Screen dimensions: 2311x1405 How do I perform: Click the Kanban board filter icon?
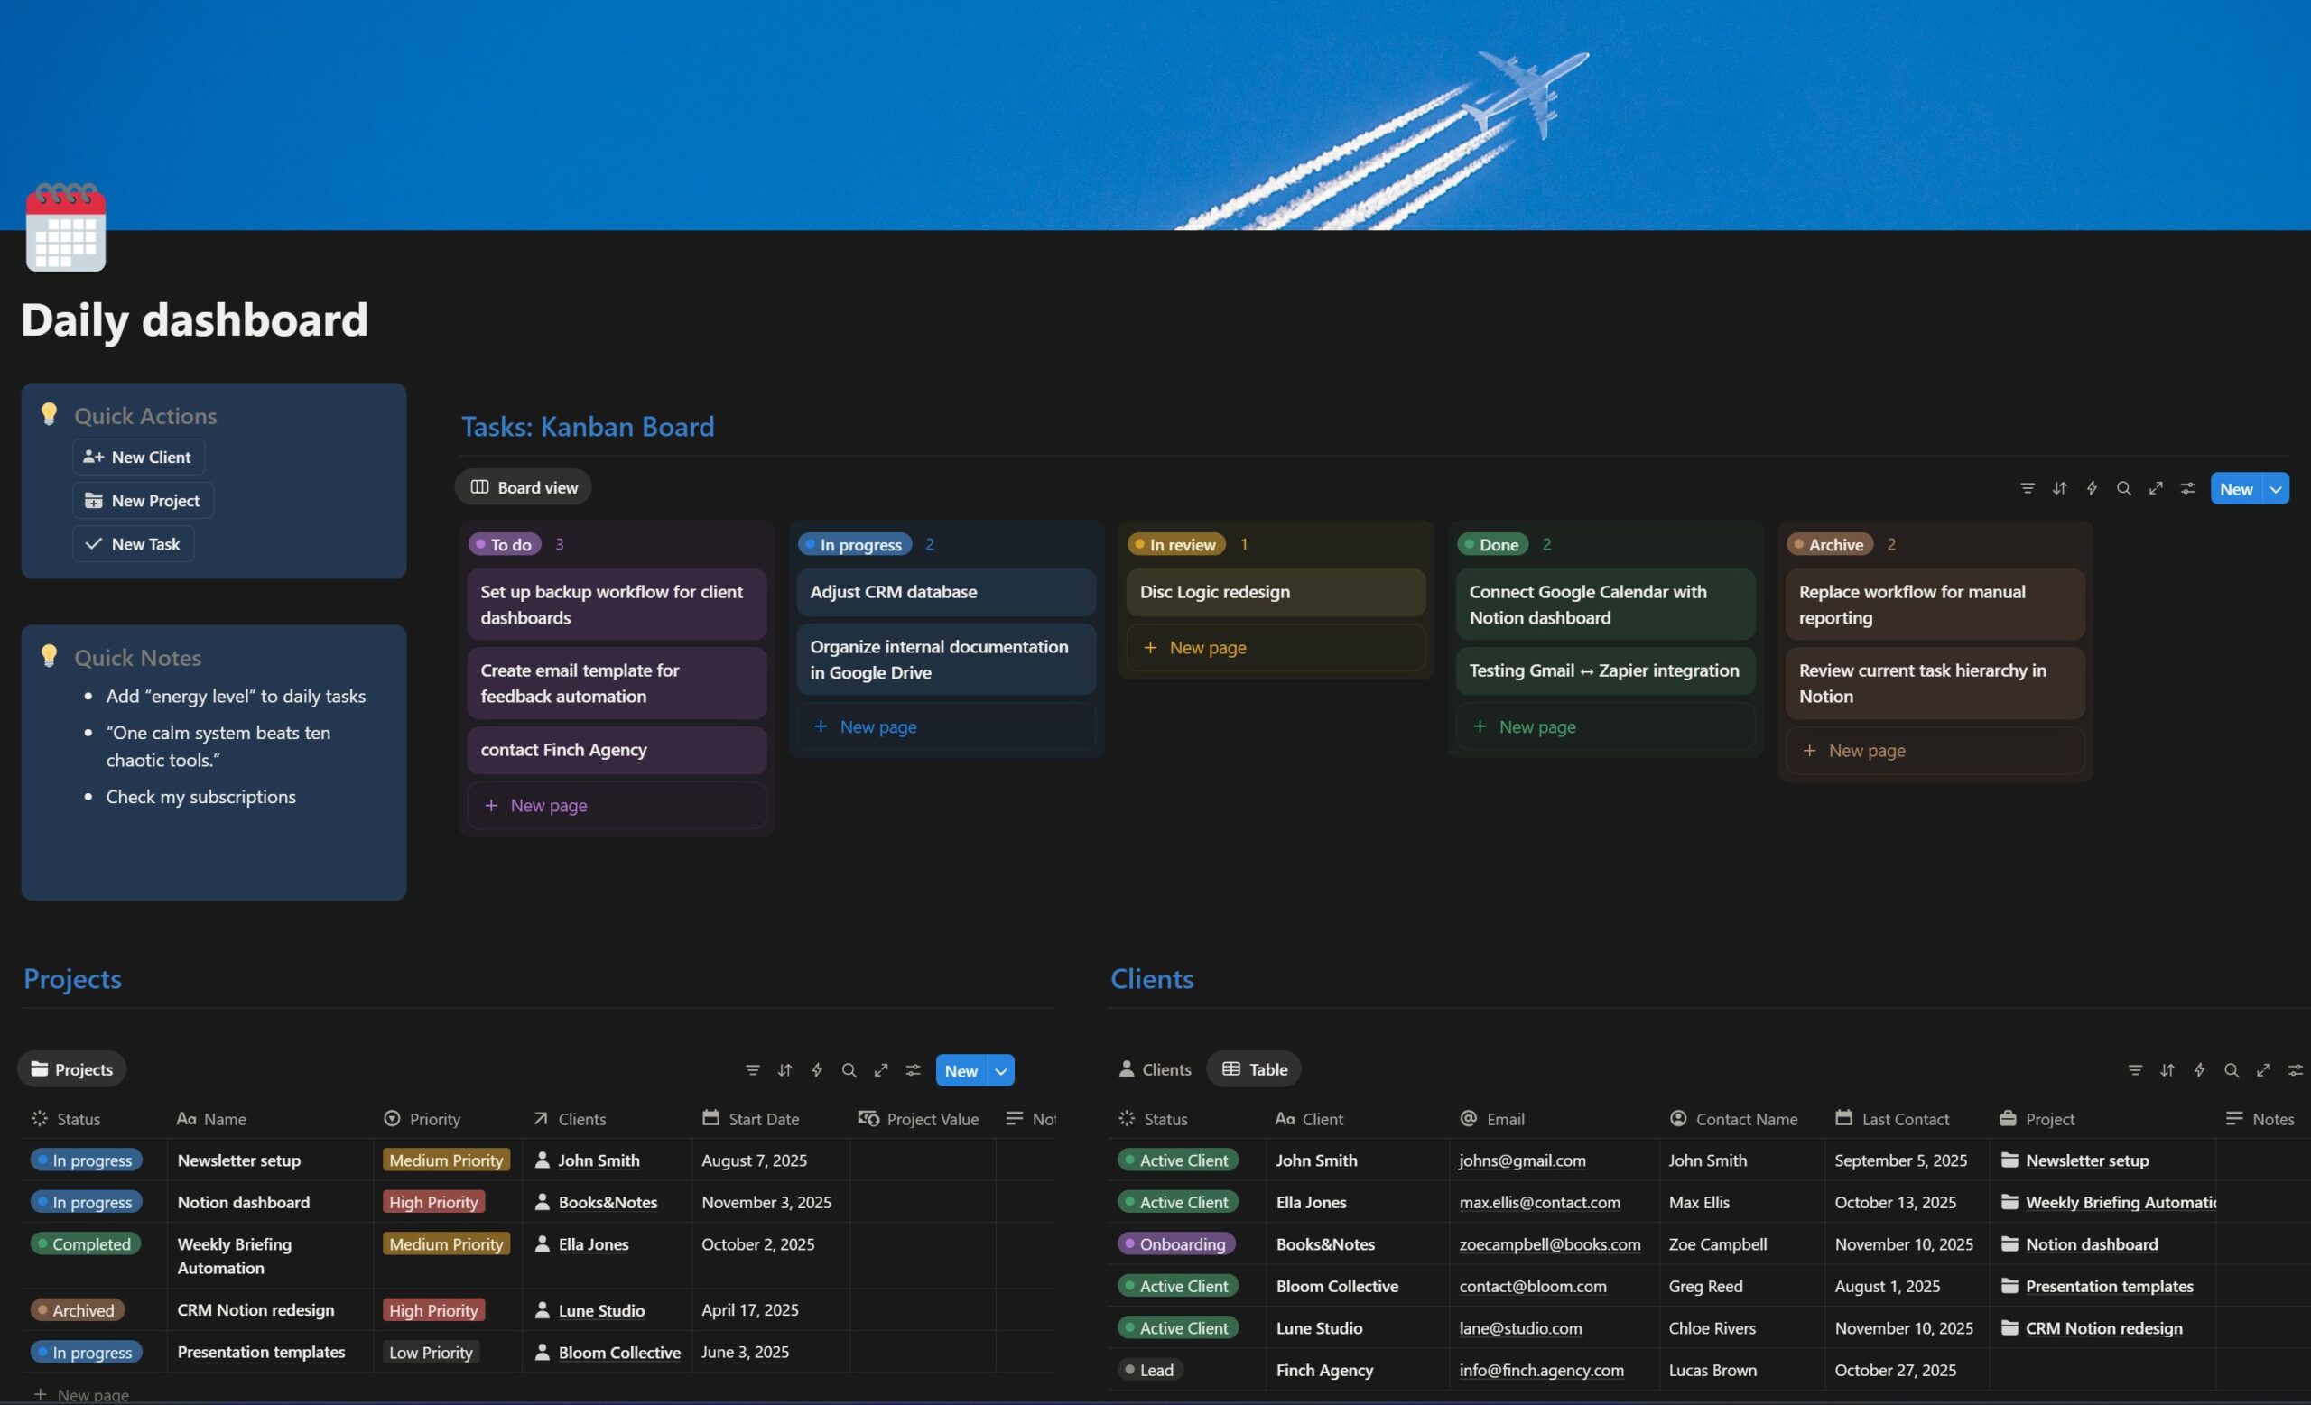[x=2027, y=488]
